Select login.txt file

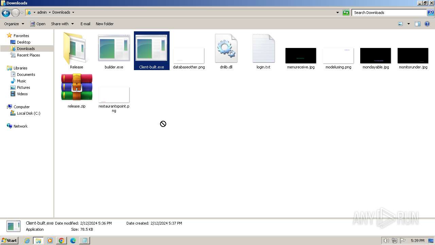263,51
